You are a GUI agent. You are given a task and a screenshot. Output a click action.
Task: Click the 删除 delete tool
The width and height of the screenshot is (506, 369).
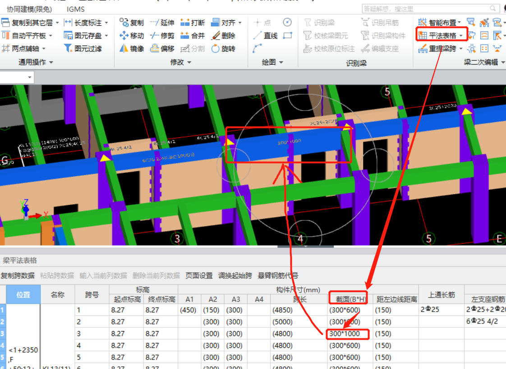pyautogui.click(x=223, y=36)
